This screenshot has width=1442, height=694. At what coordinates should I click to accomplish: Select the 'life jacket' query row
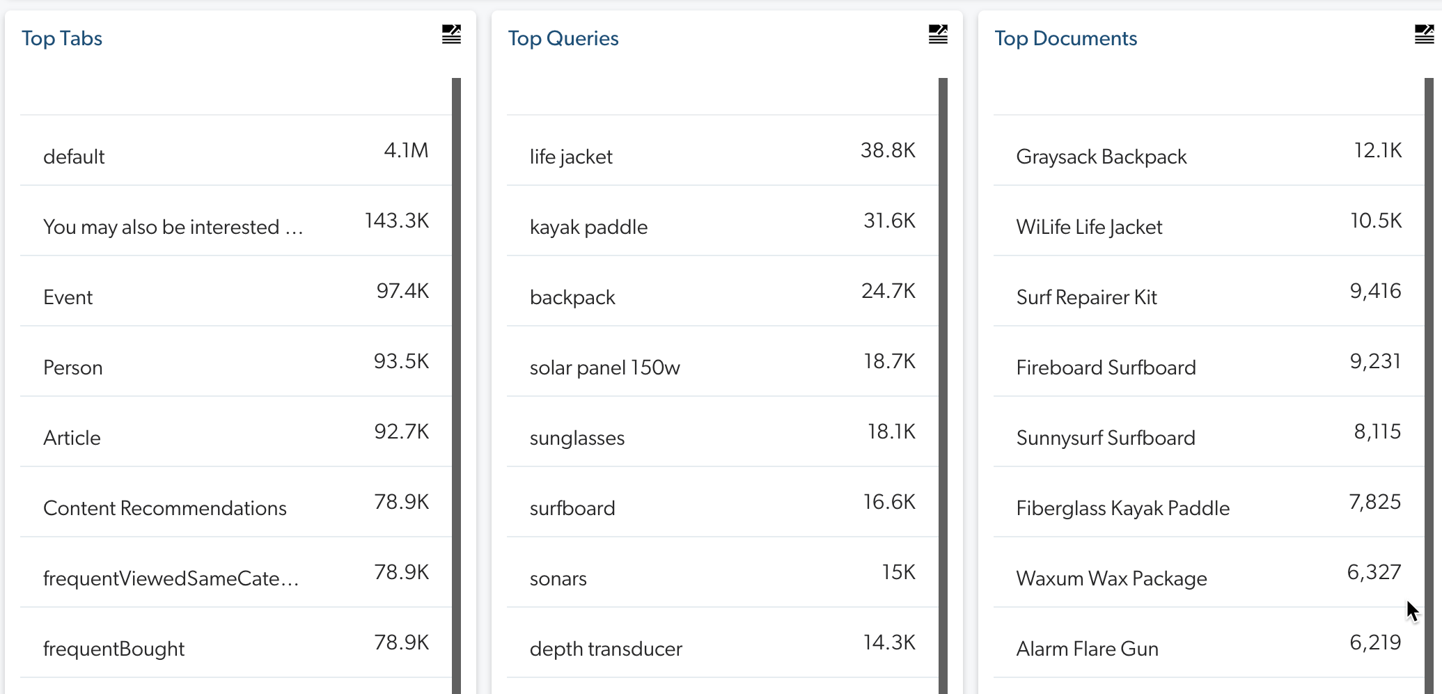pos(722,156)
